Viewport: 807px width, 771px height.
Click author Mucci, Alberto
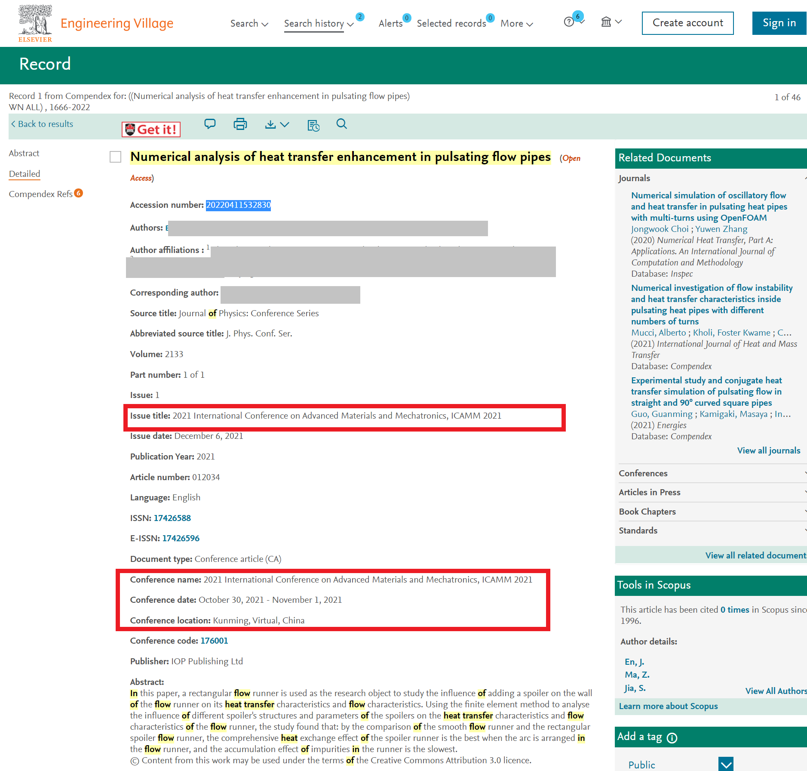tap(658, 333)
